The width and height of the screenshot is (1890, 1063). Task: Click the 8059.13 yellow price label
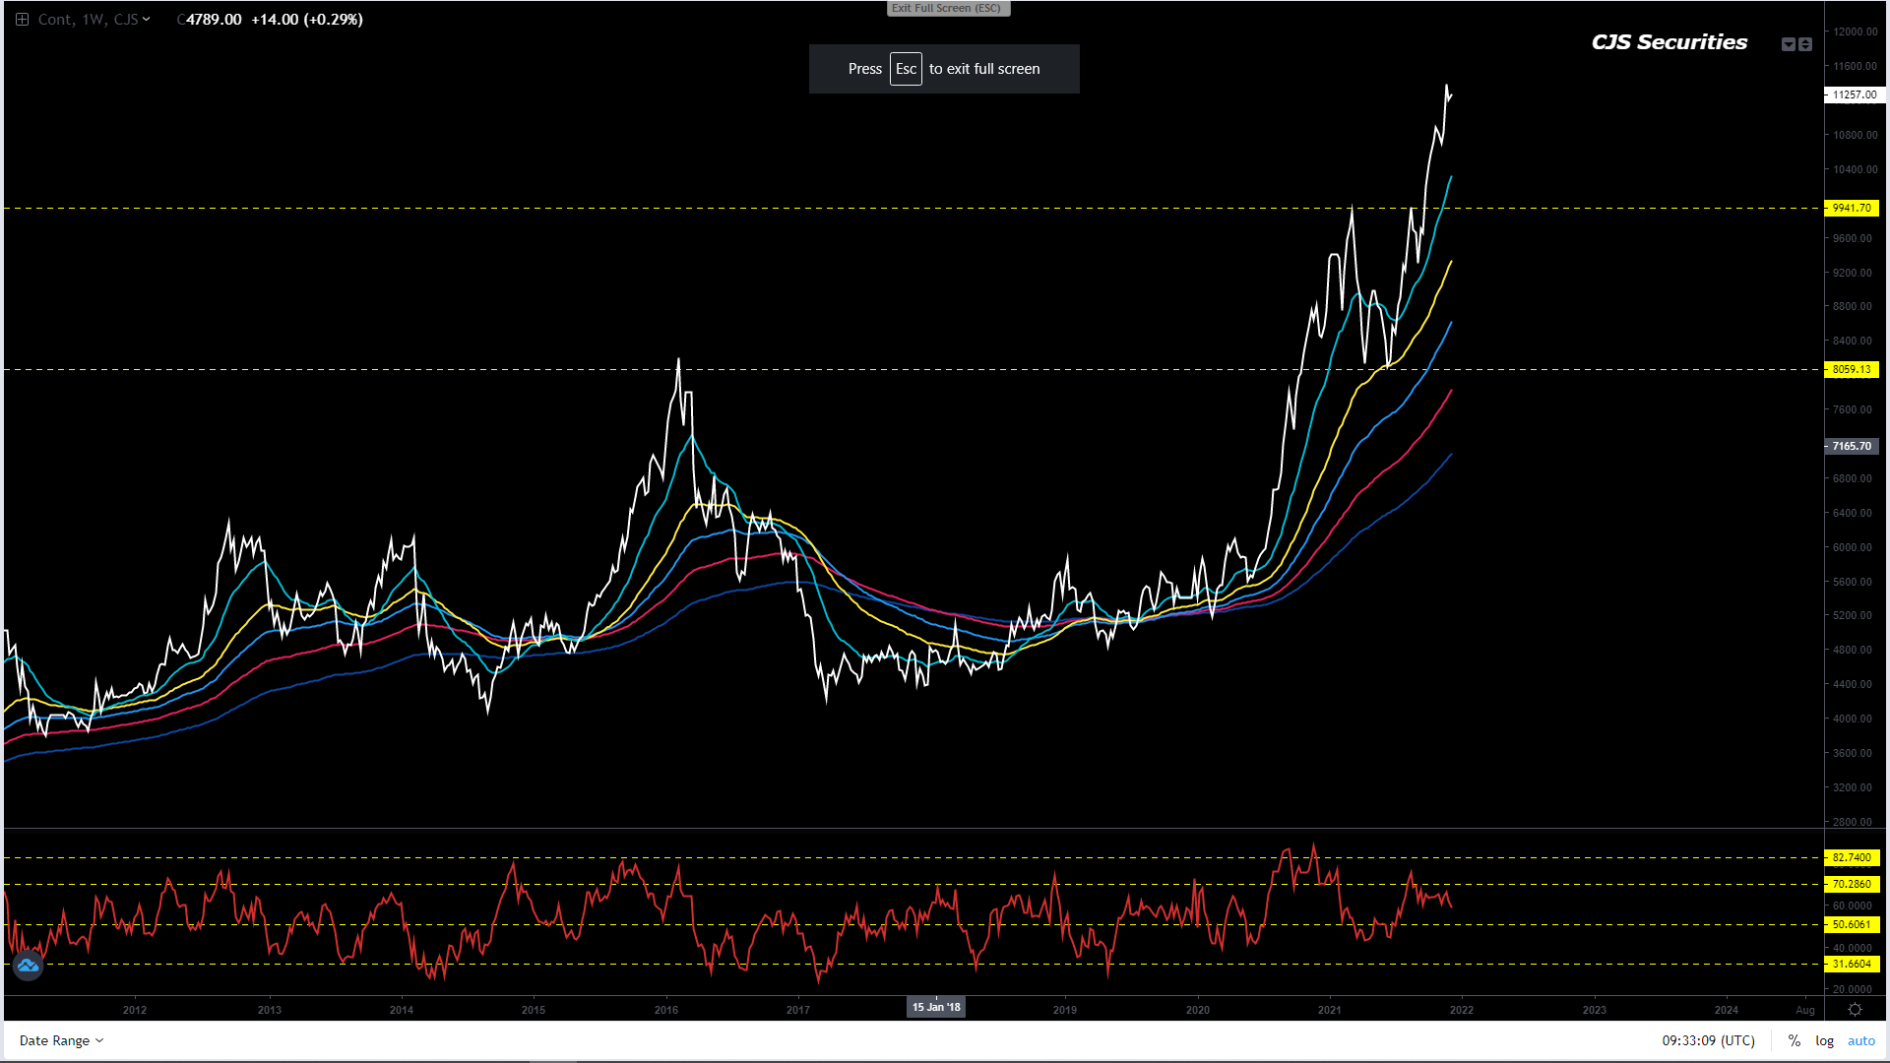(1852, 369)
